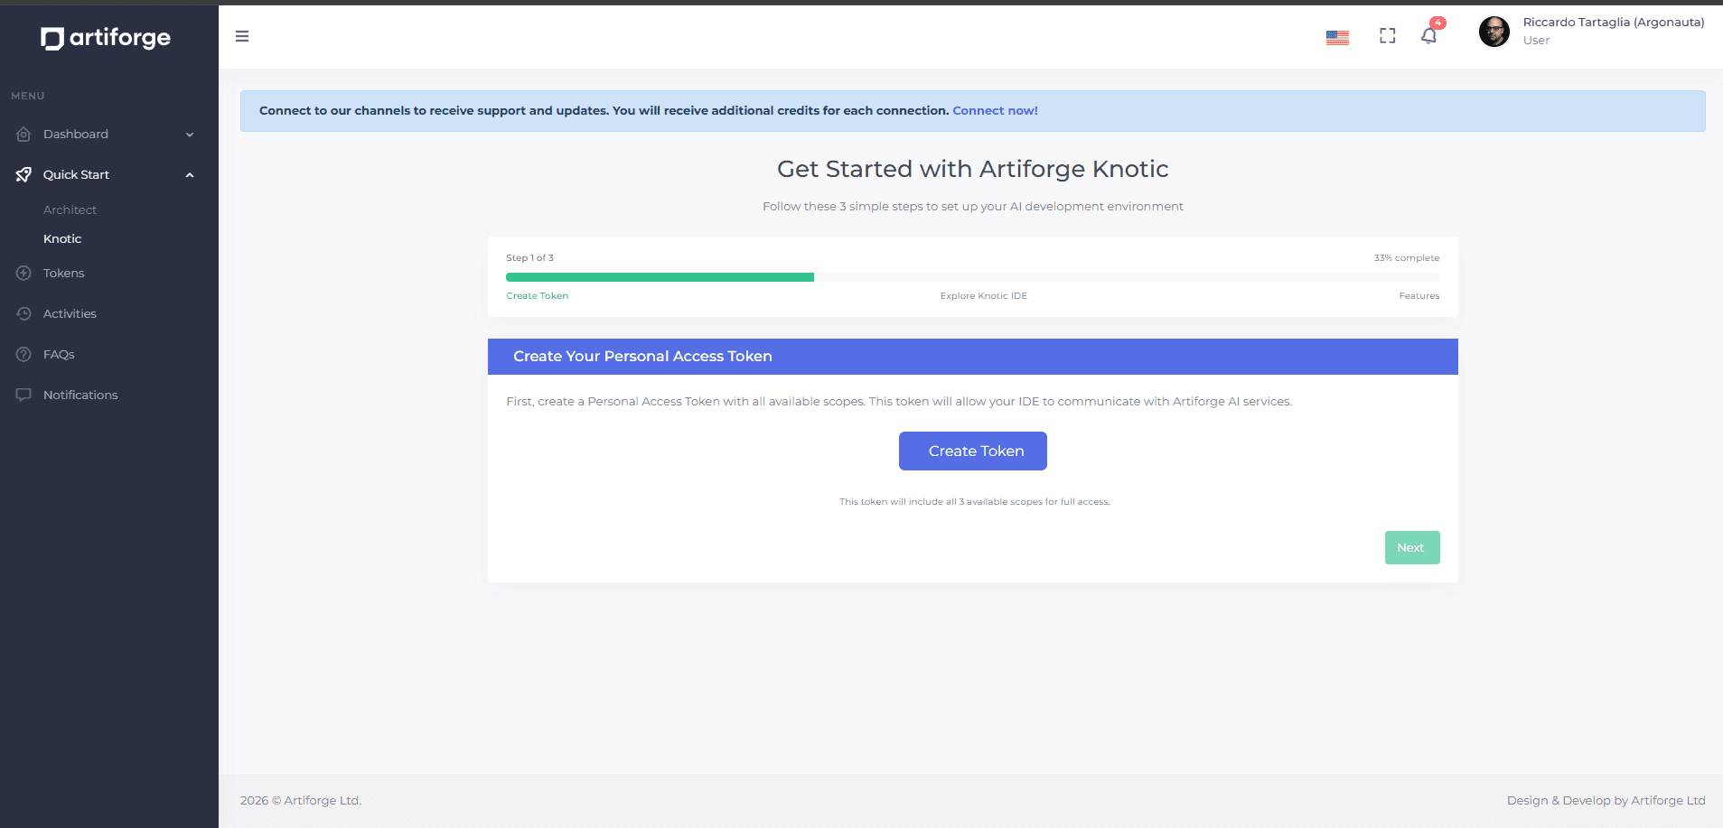
Task: Click the Create Your Personal Access Token header
Action: click(973, 357)
